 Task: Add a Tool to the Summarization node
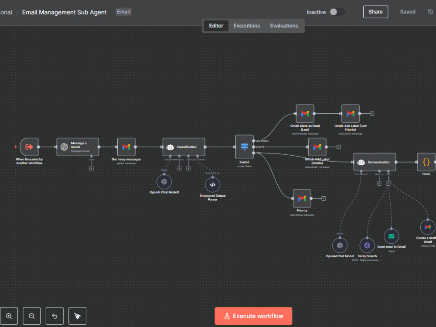(x=388, y=184)
